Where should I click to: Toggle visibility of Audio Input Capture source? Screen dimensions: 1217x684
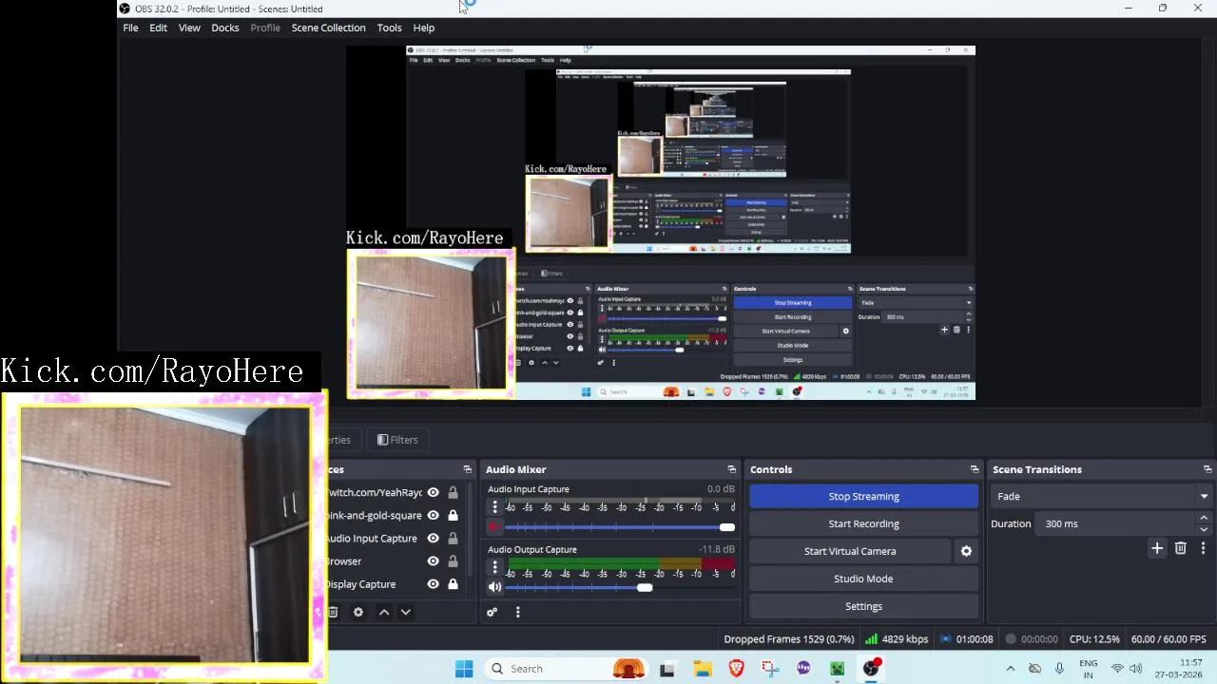(433, 539)
